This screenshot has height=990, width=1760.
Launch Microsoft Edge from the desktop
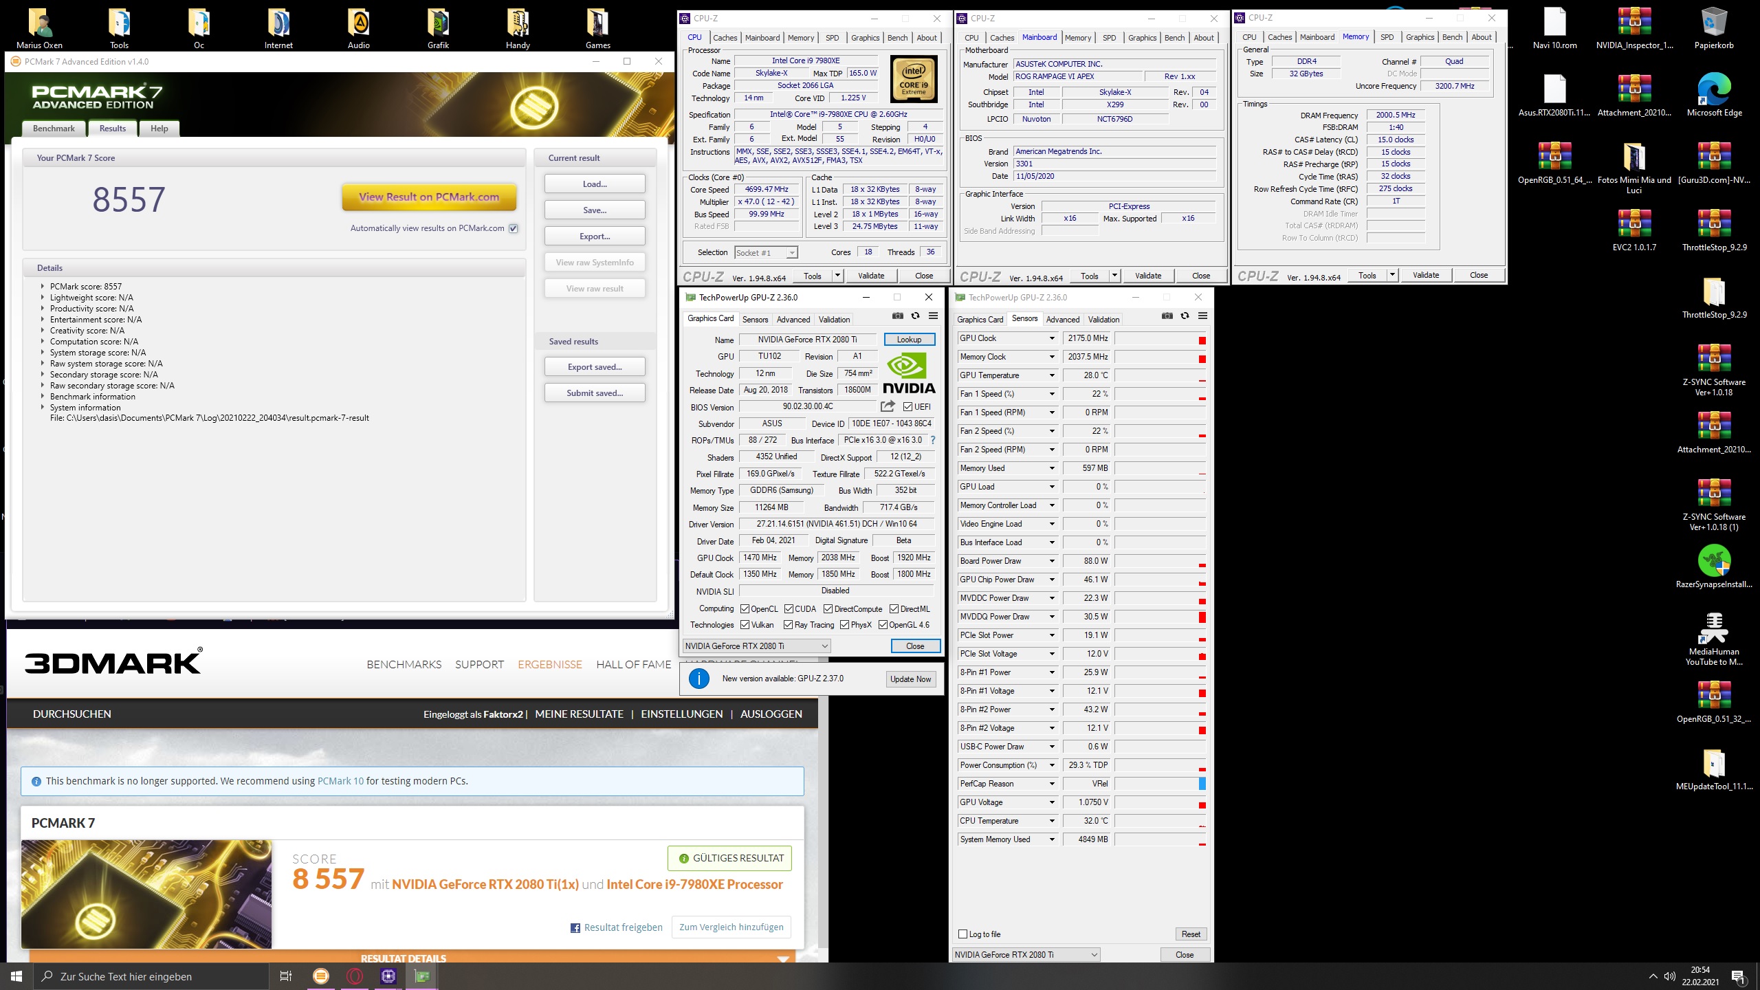(x=1714, y=95)
